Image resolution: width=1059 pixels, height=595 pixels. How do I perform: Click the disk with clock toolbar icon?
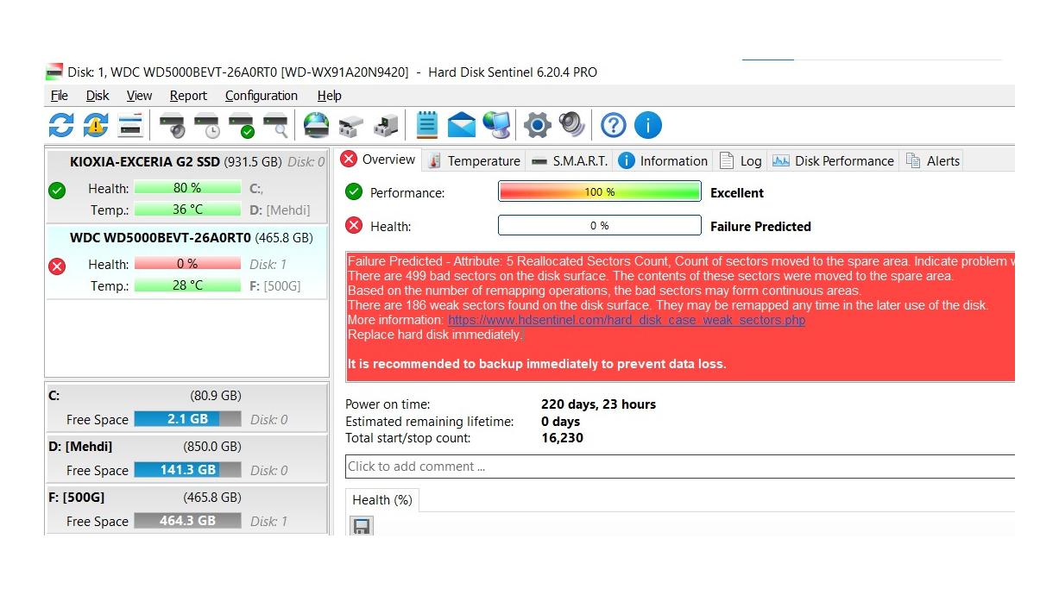[207, 125]
